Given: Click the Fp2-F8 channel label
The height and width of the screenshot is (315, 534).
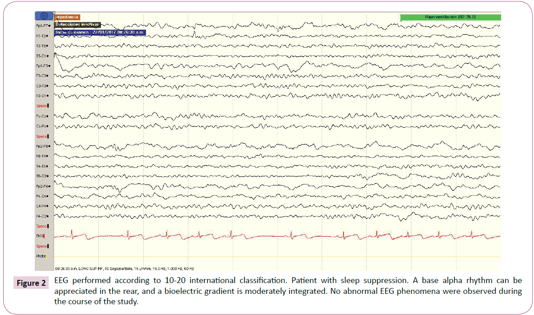Looking at the screenshot, I should pyautogui.click(x=42, y=146).
